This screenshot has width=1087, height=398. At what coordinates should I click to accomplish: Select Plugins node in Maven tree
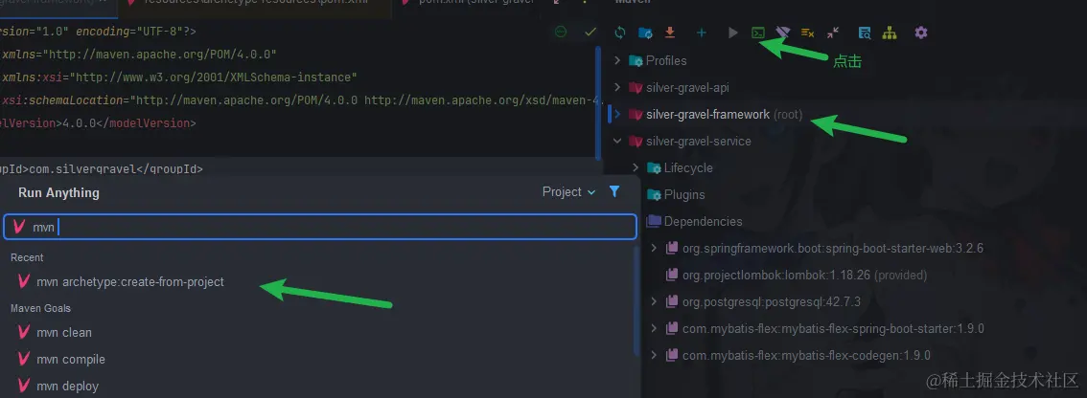tap(684, 194)
